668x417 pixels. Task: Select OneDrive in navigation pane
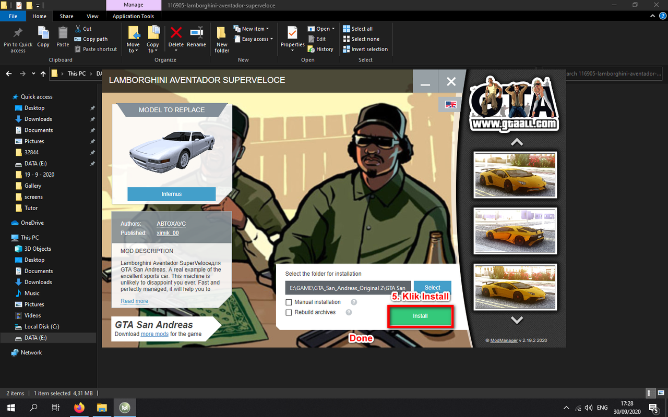[x=32, y=223]
